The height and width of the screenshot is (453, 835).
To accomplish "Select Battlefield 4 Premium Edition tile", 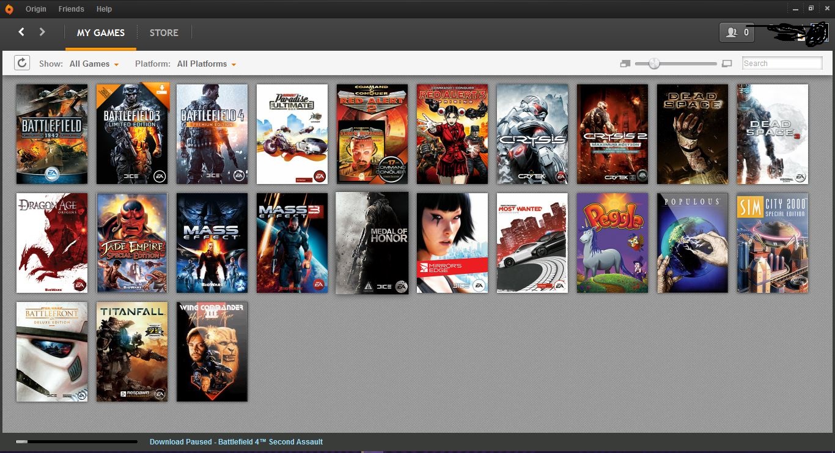I will [x=212, y=134].
